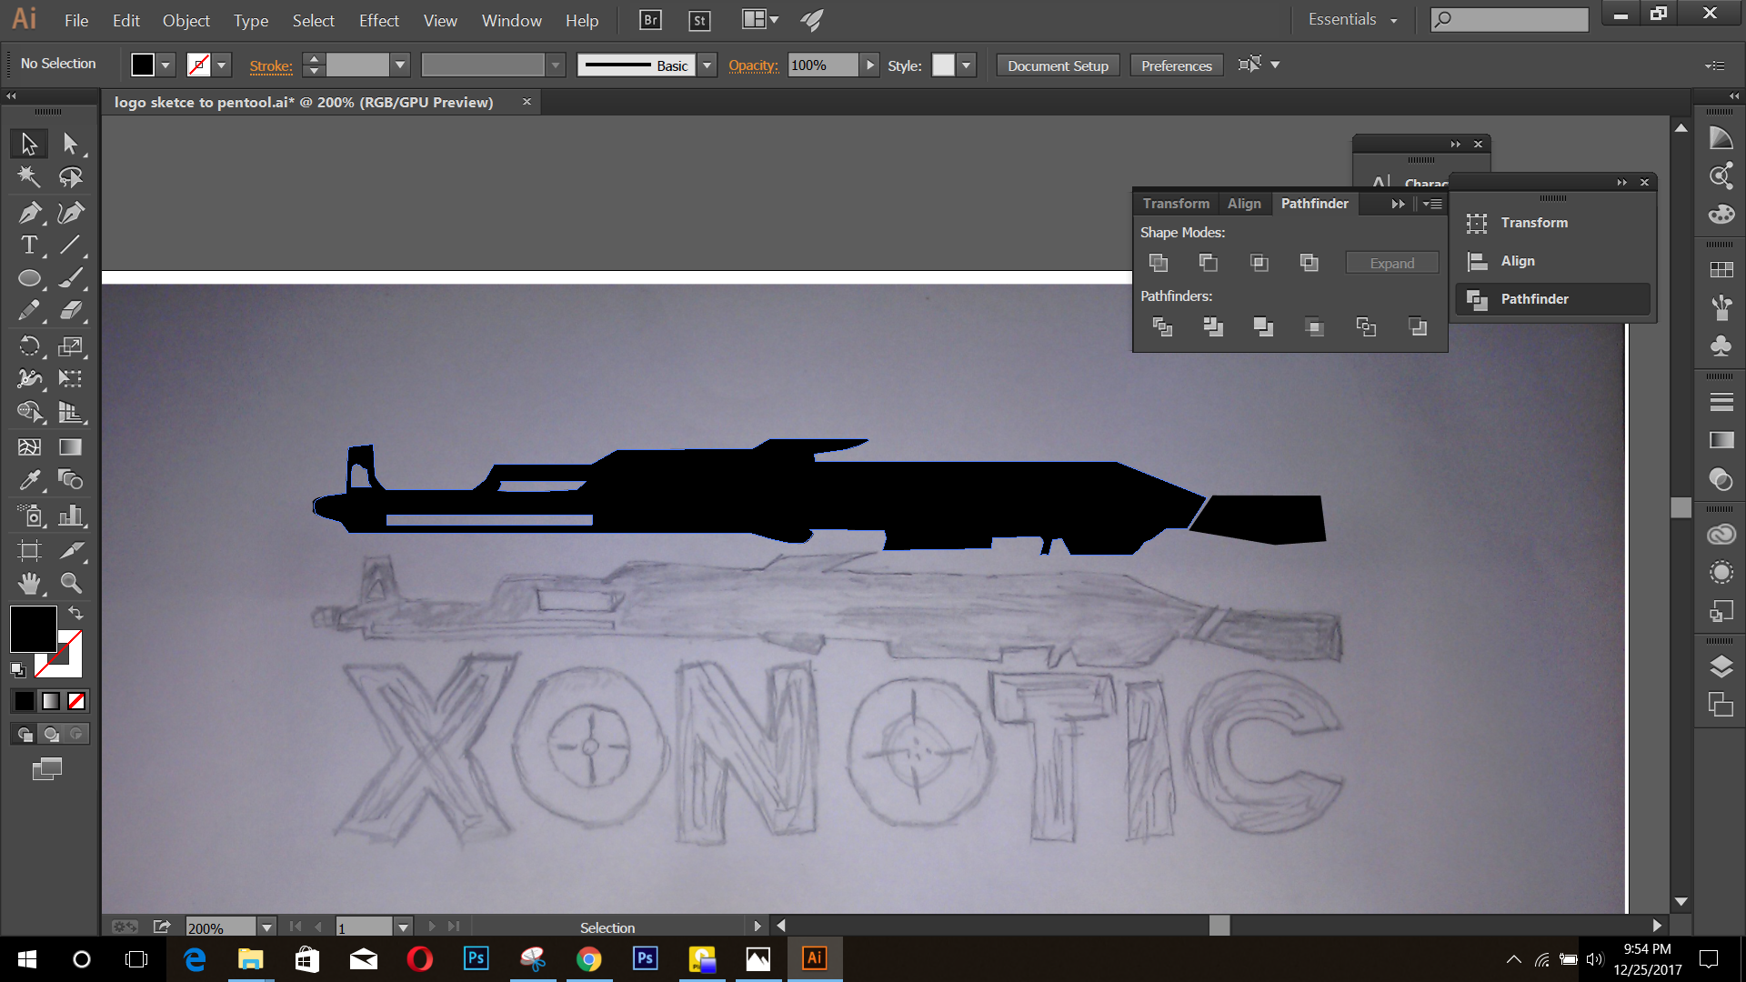The image size is (1746, 982).
Task: Click Intersect shape mode icon
Action: pos(1259,263)
